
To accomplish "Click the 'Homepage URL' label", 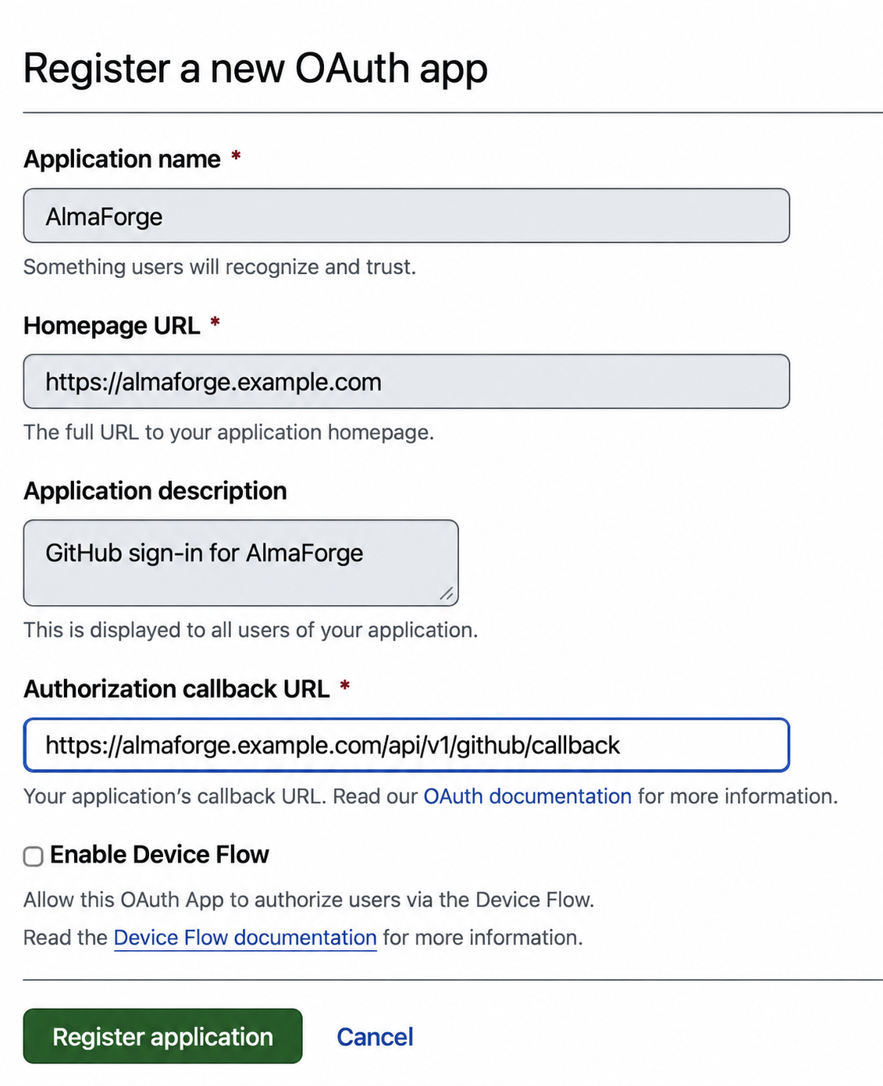I will [x=112, y=326].
